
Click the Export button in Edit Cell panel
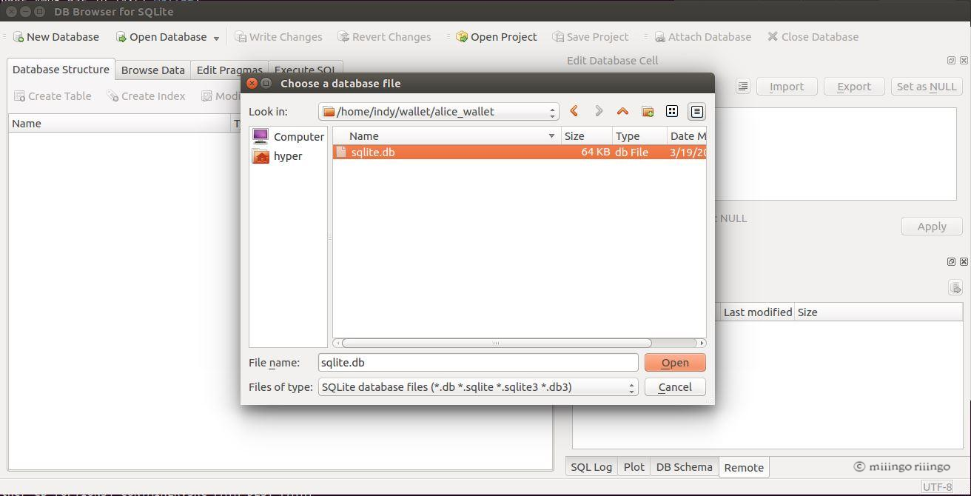coord(854,87)
